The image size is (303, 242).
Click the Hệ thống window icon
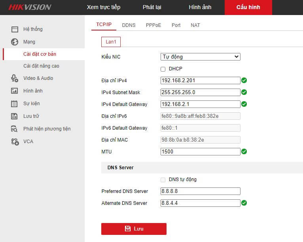click(x=15, y=29)
